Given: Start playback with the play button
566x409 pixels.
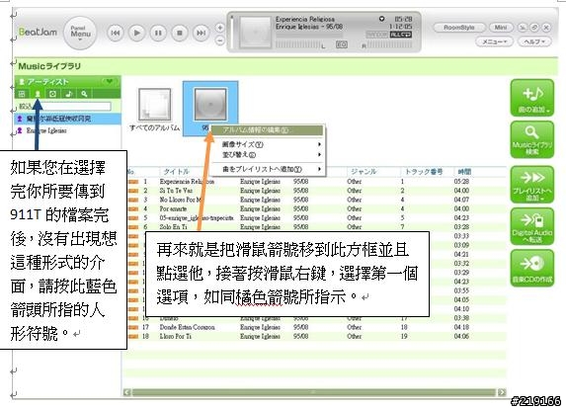Looking at the screenshot, I should pyautogui.click(x=136, y=33).
